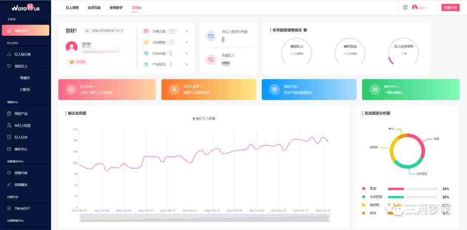
Task: Click the product icon beside 我的产品 in the sidebar
Action: pos(9,114)
